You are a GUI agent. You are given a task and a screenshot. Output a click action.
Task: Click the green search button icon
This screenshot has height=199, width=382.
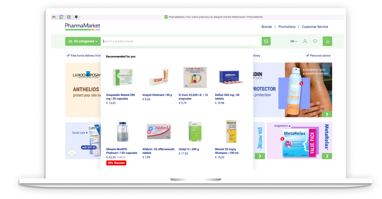click(266, 41)
